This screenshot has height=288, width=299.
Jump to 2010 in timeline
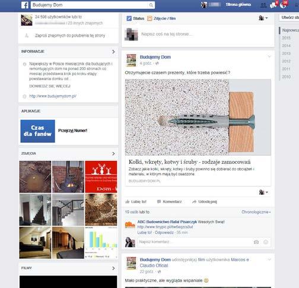[286, 77]
